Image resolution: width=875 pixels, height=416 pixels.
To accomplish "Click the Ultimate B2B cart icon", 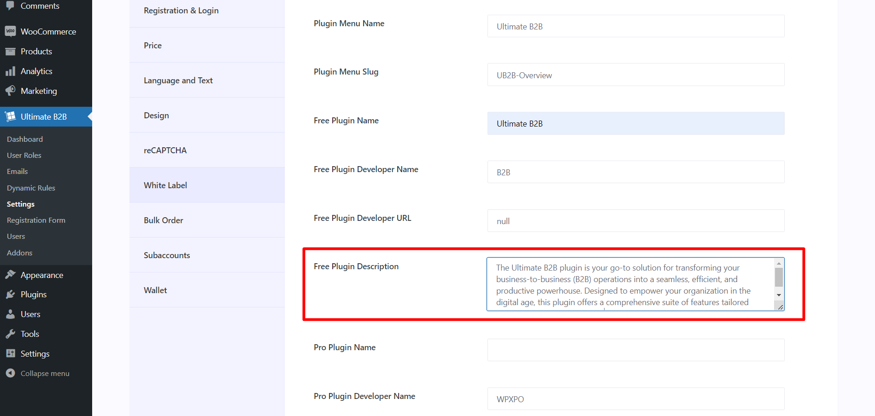I will (10, 116).
